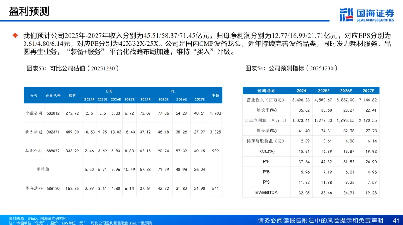Click the market cap value 1,708
The width and height of the screenshot is (403, 225).
215,113
